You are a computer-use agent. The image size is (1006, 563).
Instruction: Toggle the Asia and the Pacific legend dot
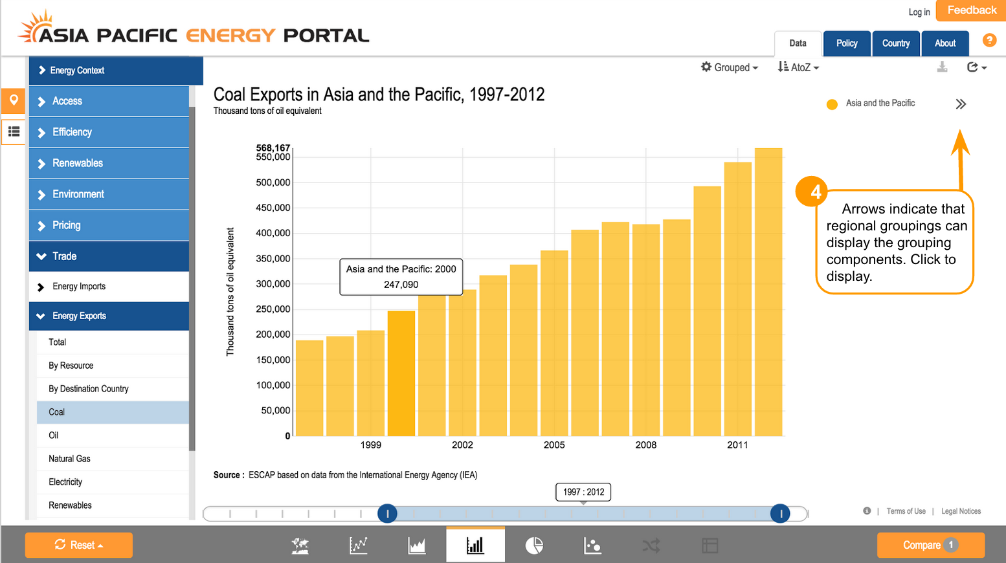tap(832, 104)
